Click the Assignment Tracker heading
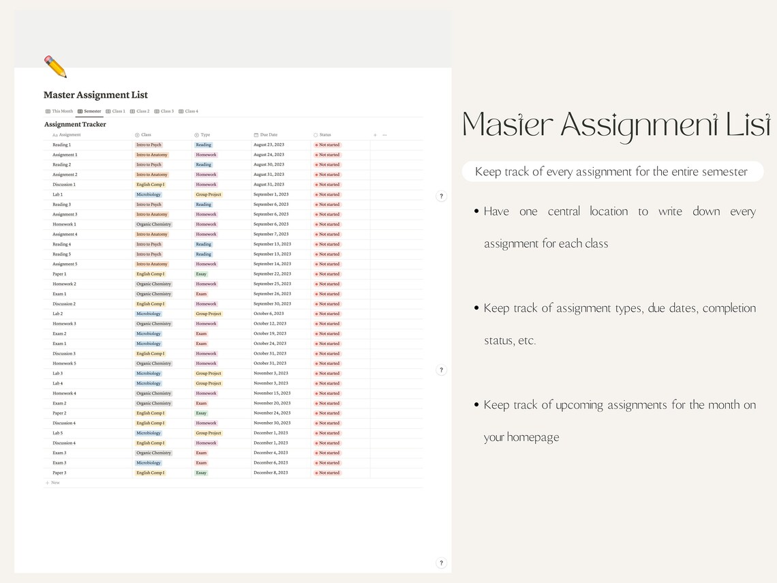 point(75,124)
